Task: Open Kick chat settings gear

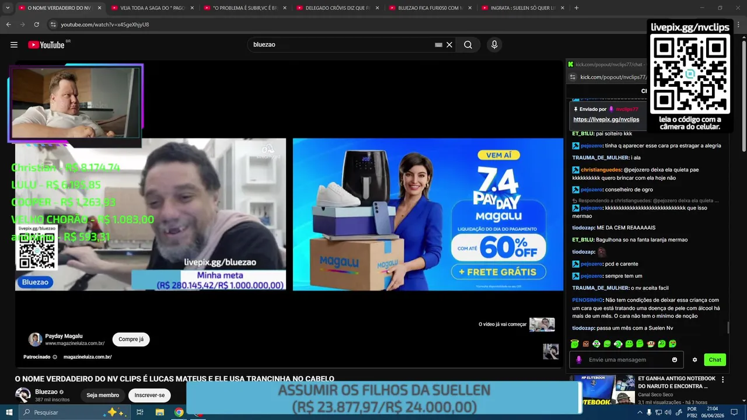Action: coord(694,360)
